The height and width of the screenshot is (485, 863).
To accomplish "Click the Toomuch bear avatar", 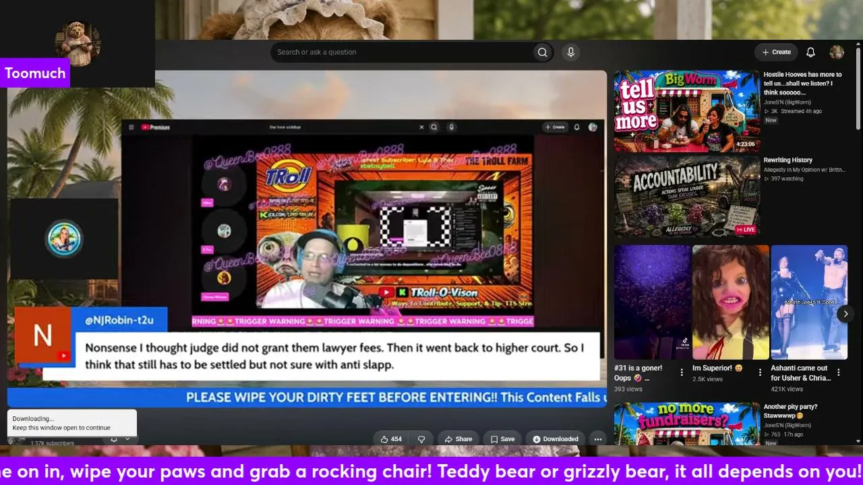I will tap(78, 43).
